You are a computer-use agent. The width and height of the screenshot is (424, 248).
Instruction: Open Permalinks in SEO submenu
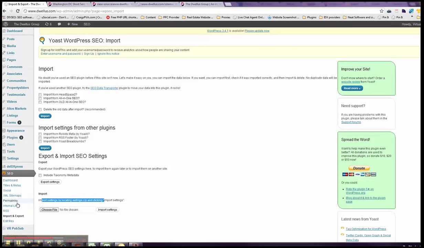[10, 200]
